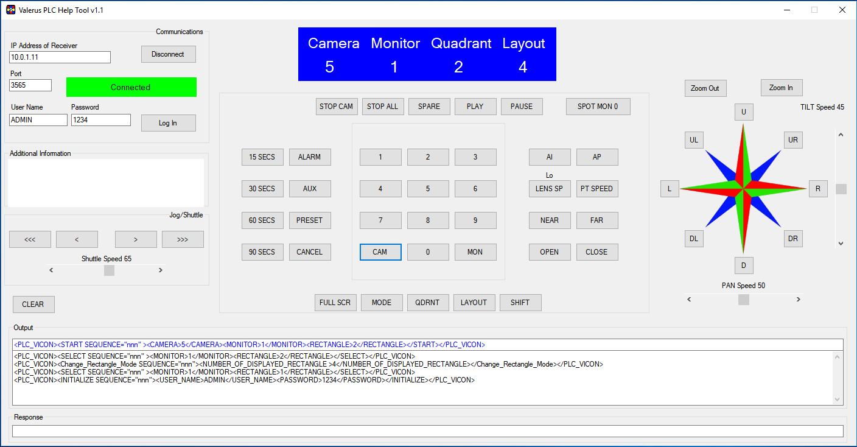857x447 pixels.
Task: Click the CLEAR button
Action: [x=33, y=304]
